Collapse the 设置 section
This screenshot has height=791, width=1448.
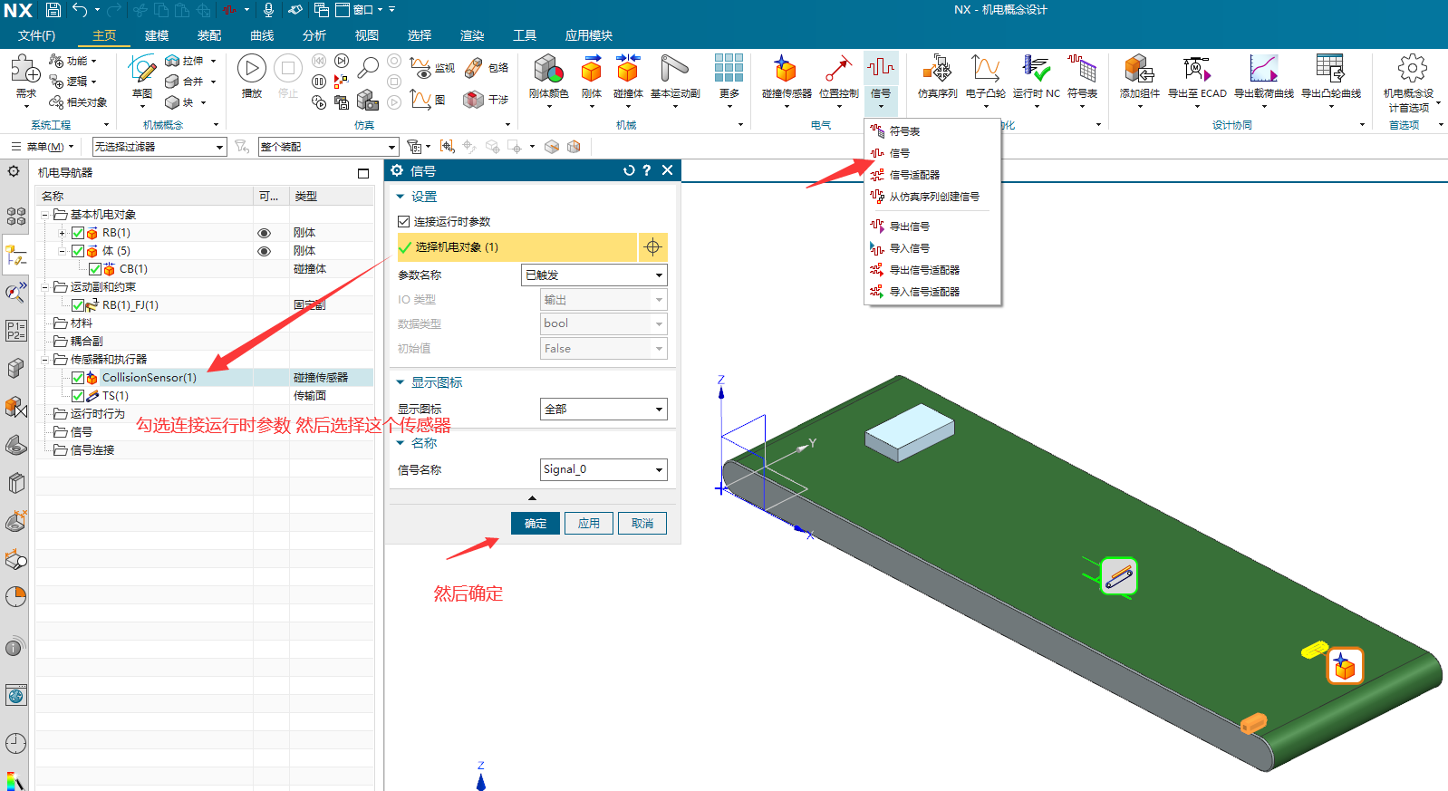[401, 197]
